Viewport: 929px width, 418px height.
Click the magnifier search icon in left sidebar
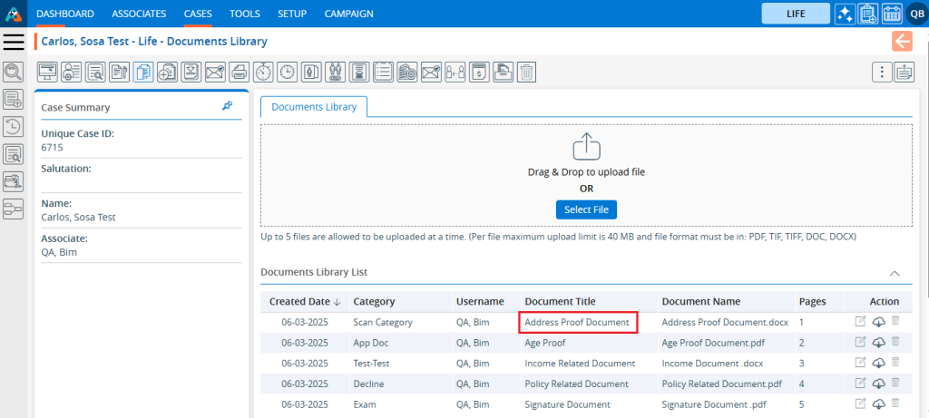coord(14,72)
